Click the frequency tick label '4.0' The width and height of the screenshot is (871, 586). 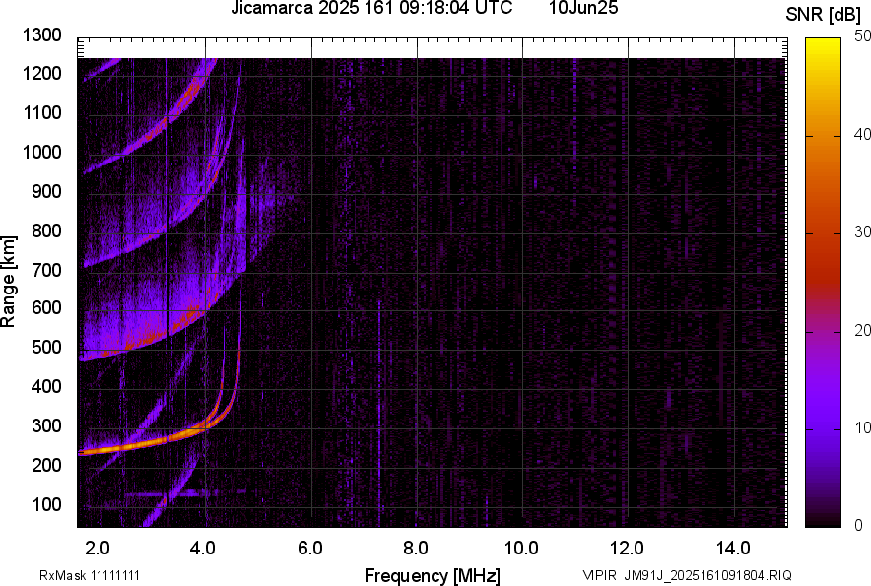203,549
